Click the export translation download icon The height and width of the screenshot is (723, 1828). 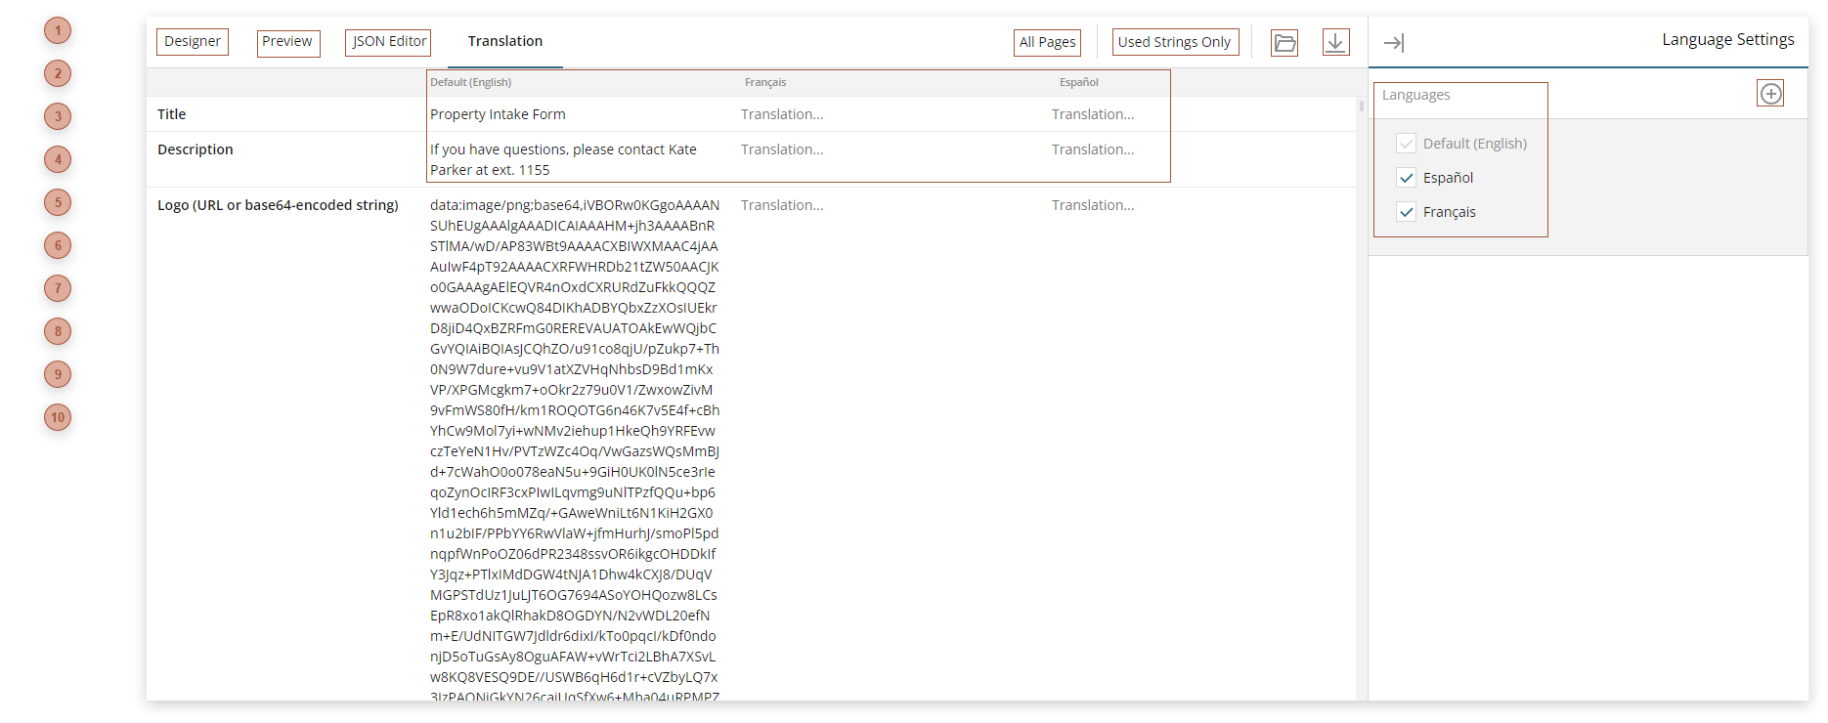pyautogui.click(x=1335, y=42)
